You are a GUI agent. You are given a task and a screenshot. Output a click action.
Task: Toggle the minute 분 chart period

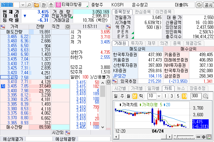(x=135, y=96)
